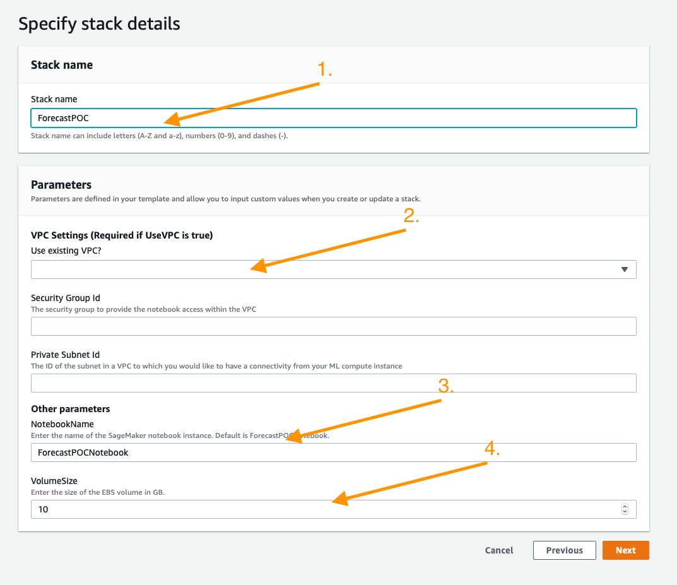Click the Use existing VPC? label

click(66, 251)
